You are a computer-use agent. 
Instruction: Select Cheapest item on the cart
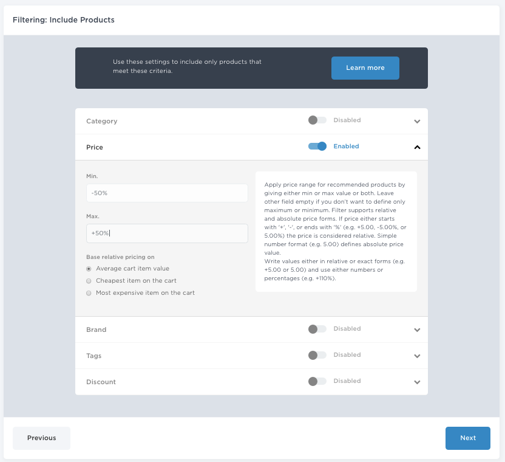89,281
